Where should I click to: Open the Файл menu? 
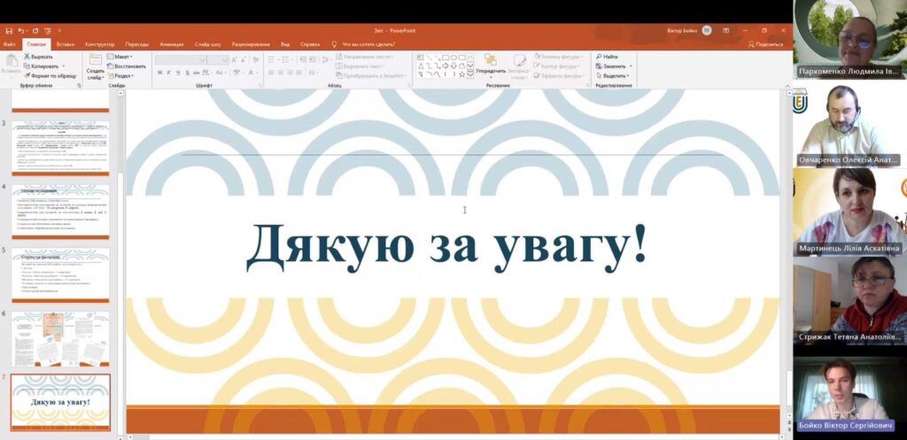pyautogui.click(x=10, y=43)
